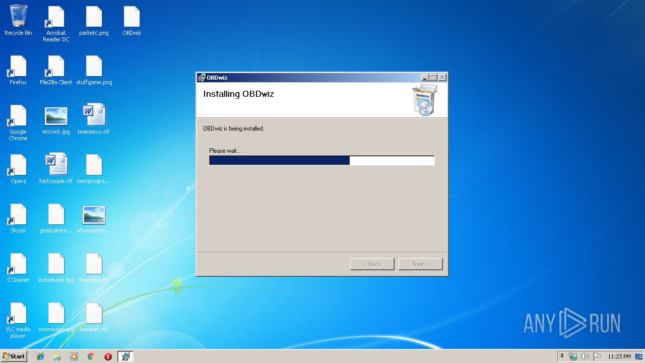
Task: Open the Recycle Bin desktop icon
Action: [18, 21]
